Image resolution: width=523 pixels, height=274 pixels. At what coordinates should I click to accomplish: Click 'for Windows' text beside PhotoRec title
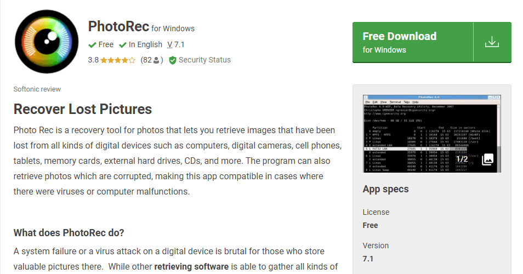point(173,28)
